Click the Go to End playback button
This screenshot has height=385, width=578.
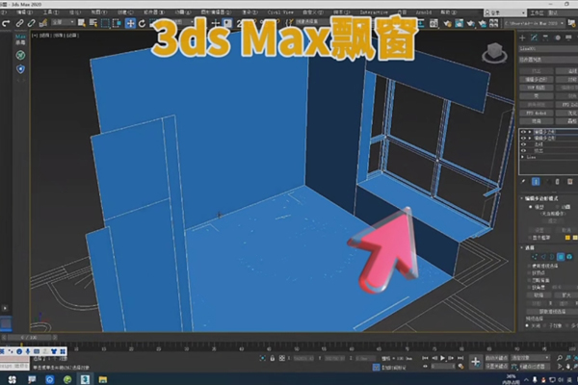(x=460, y=358)
